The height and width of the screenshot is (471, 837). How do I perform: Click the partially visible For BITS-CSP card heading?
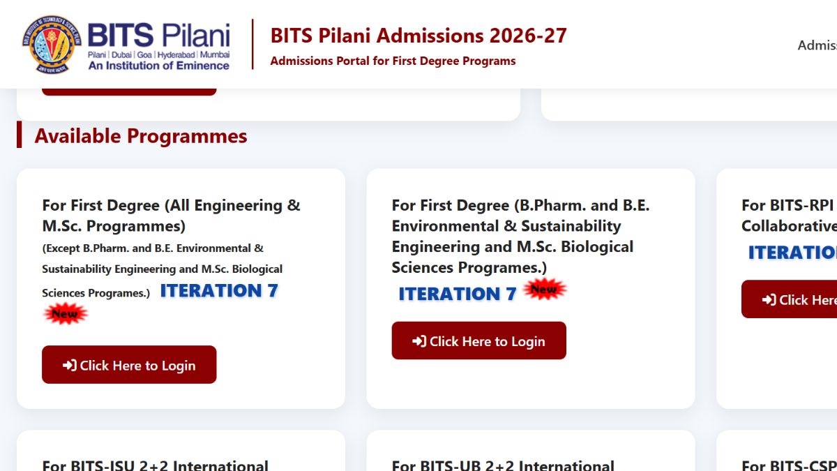(x=789, y=464)
